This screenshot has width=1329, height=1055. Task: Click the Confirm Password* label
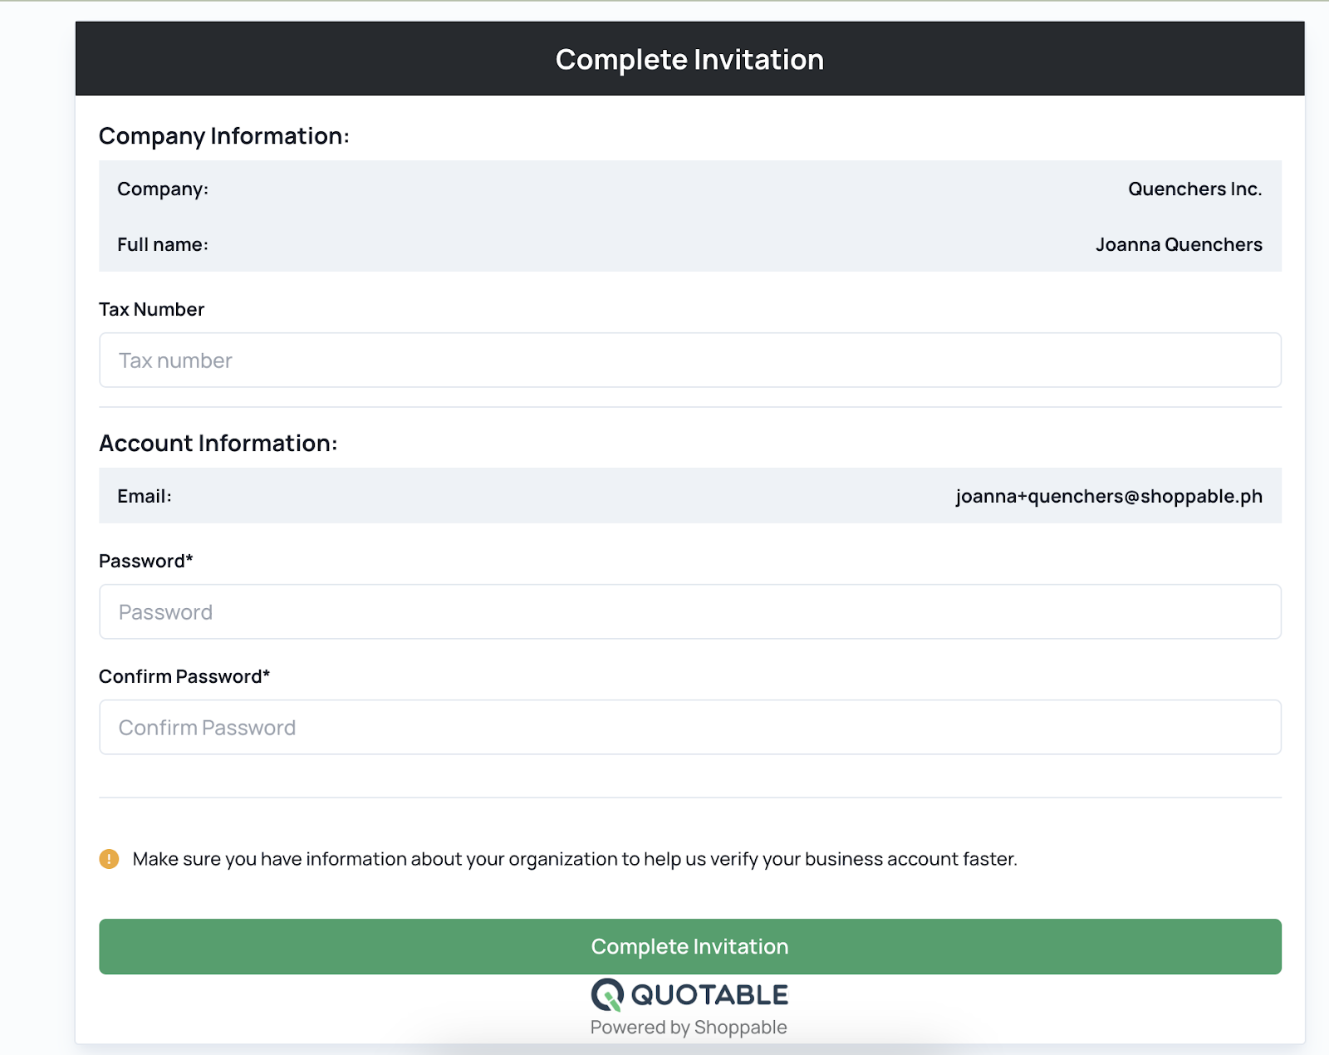(x=184, y=676)
